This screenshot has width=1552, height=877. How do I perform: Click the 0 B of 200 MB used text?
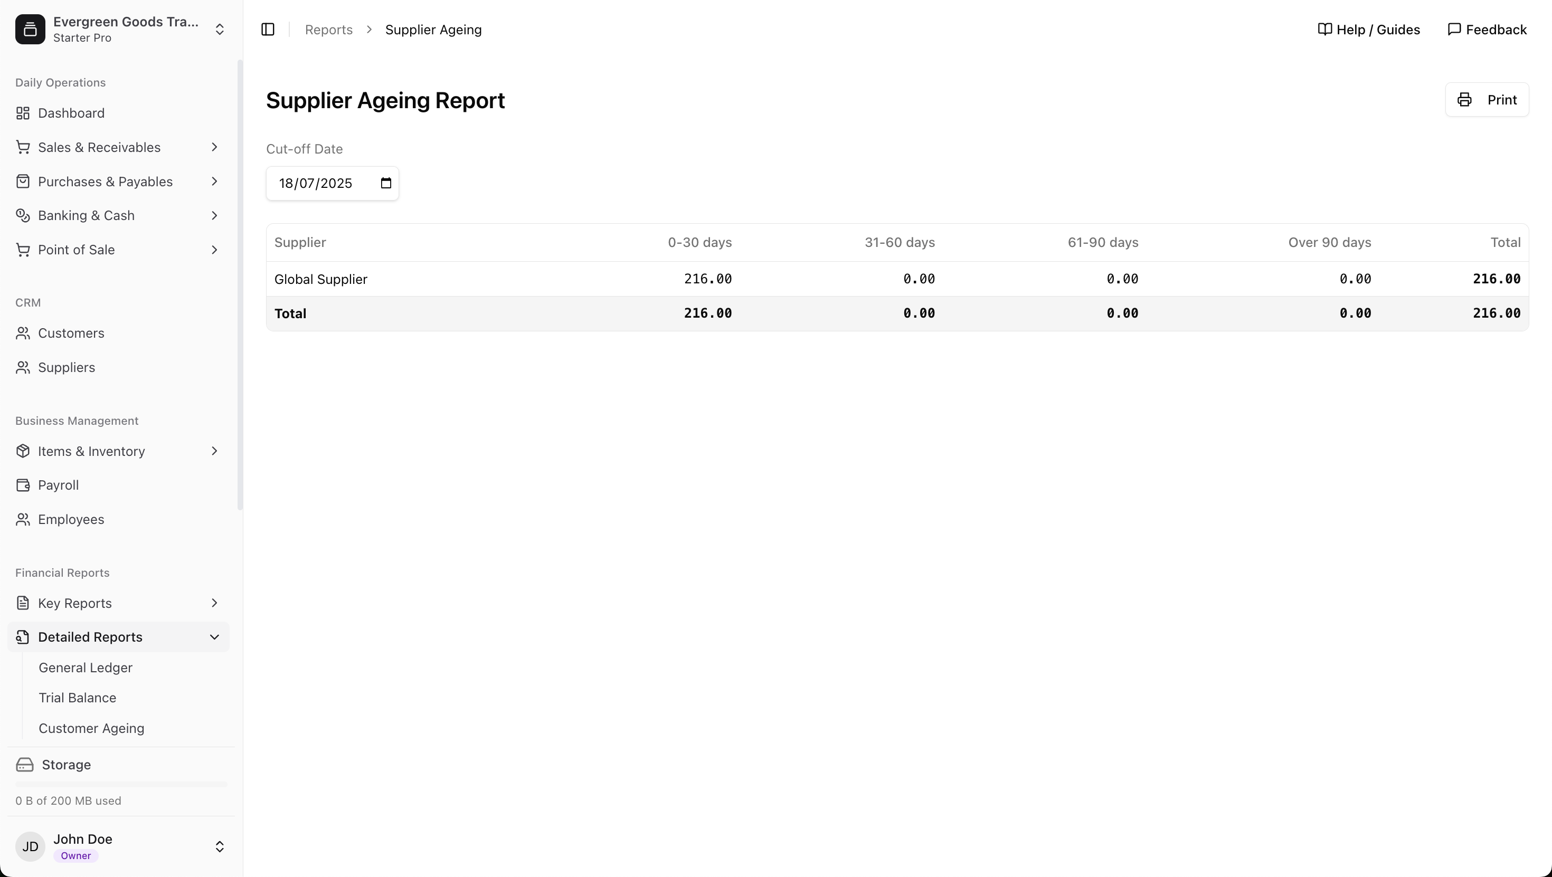[68, 801]
